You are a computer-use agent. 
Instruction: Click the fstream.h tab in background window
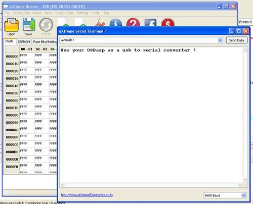245,22
